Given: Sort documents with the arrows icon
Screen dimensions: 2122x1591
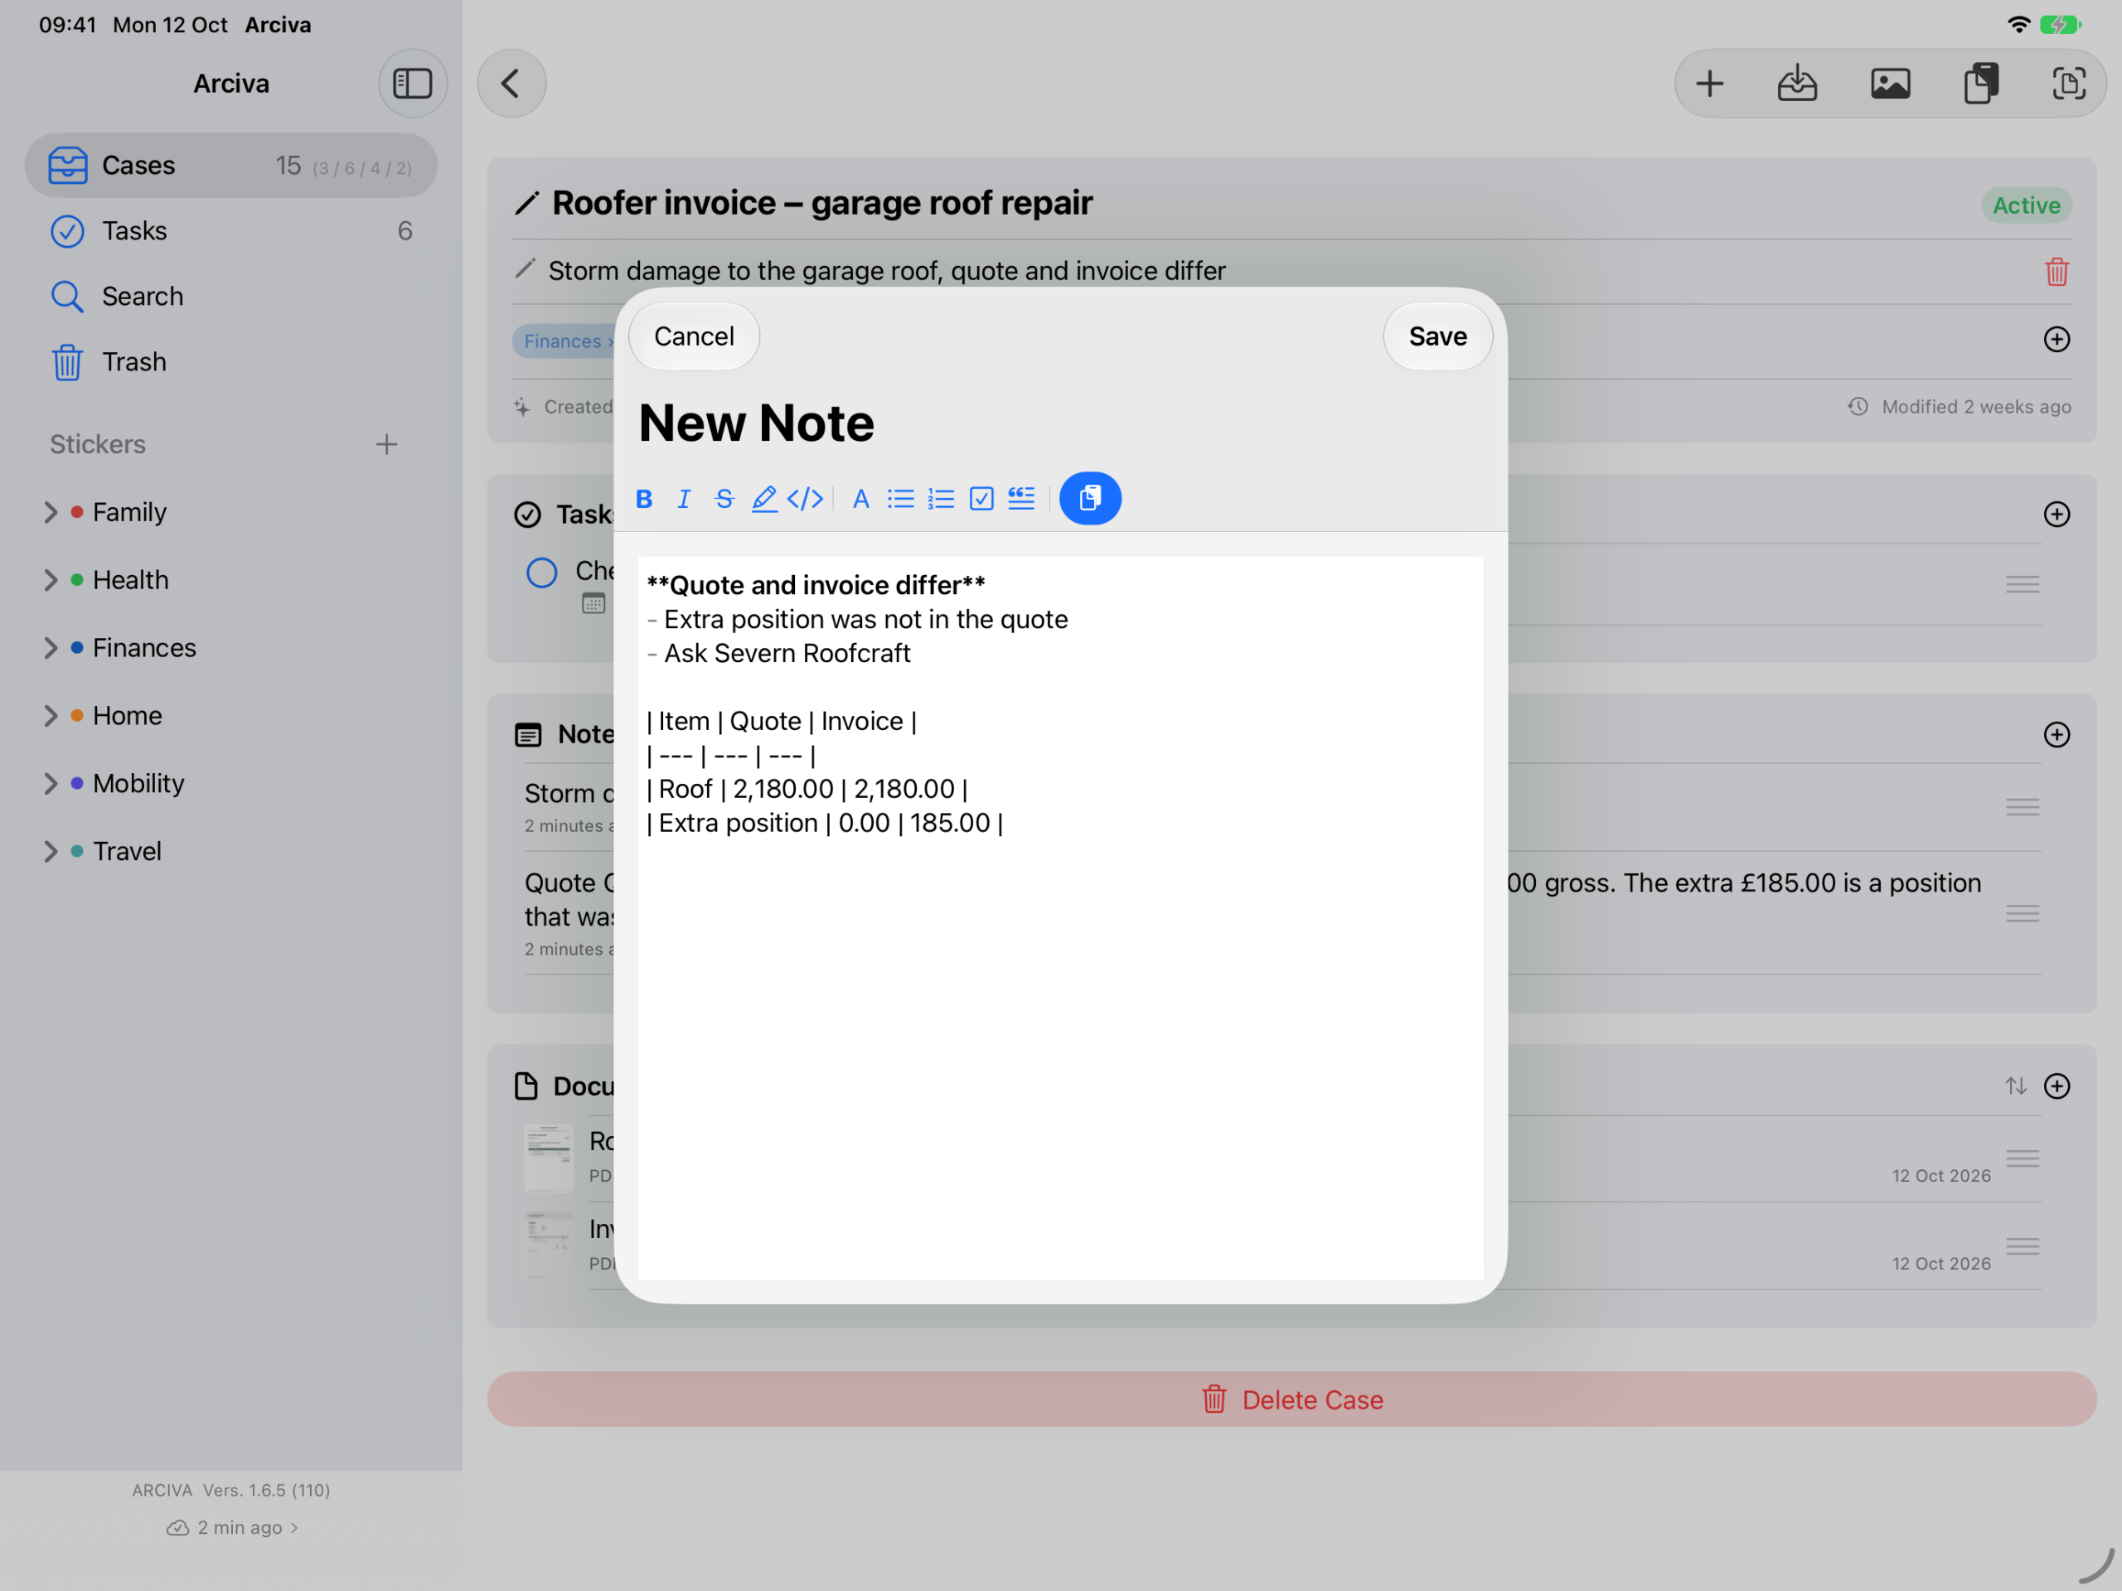Looking at the screenshot, I should tap(2016, 1086).
